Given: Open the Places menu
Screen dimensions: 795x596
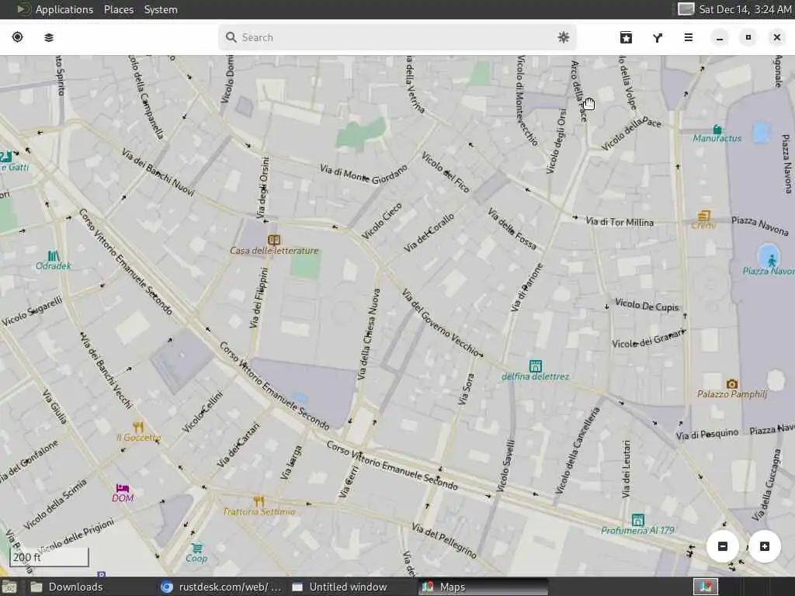Looking at the screenshot, I should tap(119, 9).
